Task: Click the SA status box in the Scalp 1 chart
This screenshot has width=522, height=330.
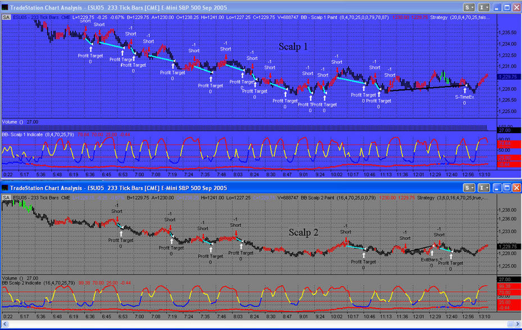Action: coord(6,17)
